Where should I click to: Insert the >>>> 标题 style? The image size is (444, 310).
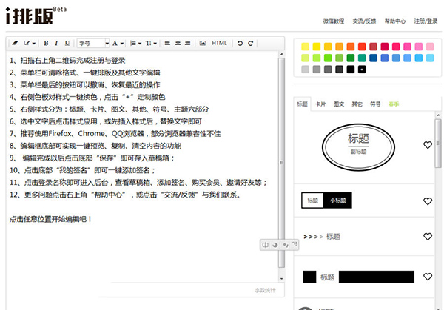(x=322, y=237)
